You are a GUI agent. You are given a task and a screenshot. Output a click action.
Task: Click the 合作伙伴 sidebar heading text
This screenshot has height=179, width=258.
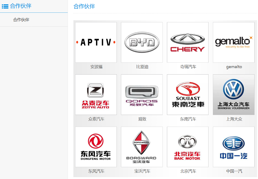point(21,6)
